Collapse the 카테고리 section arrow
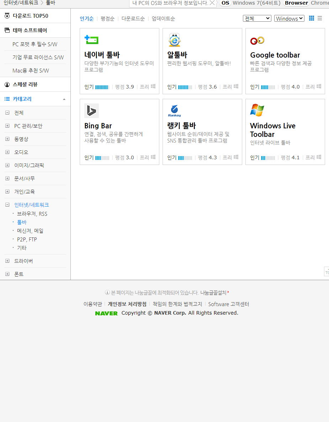The width and height of the screenshot is (329, 422). pos(64,99)
